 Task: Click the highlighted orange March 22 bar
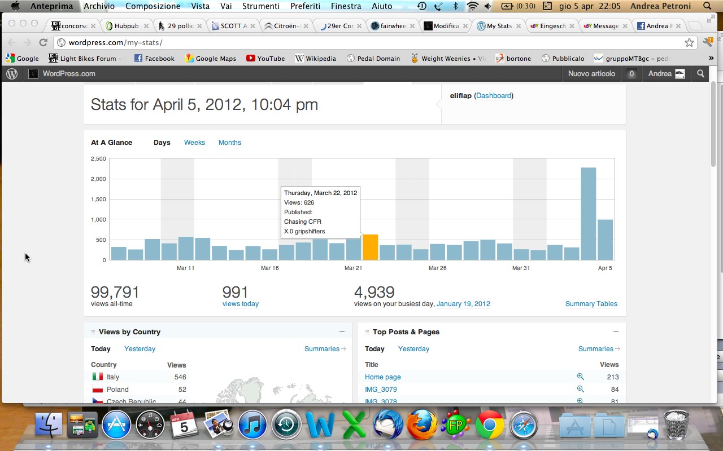[370, 247]
